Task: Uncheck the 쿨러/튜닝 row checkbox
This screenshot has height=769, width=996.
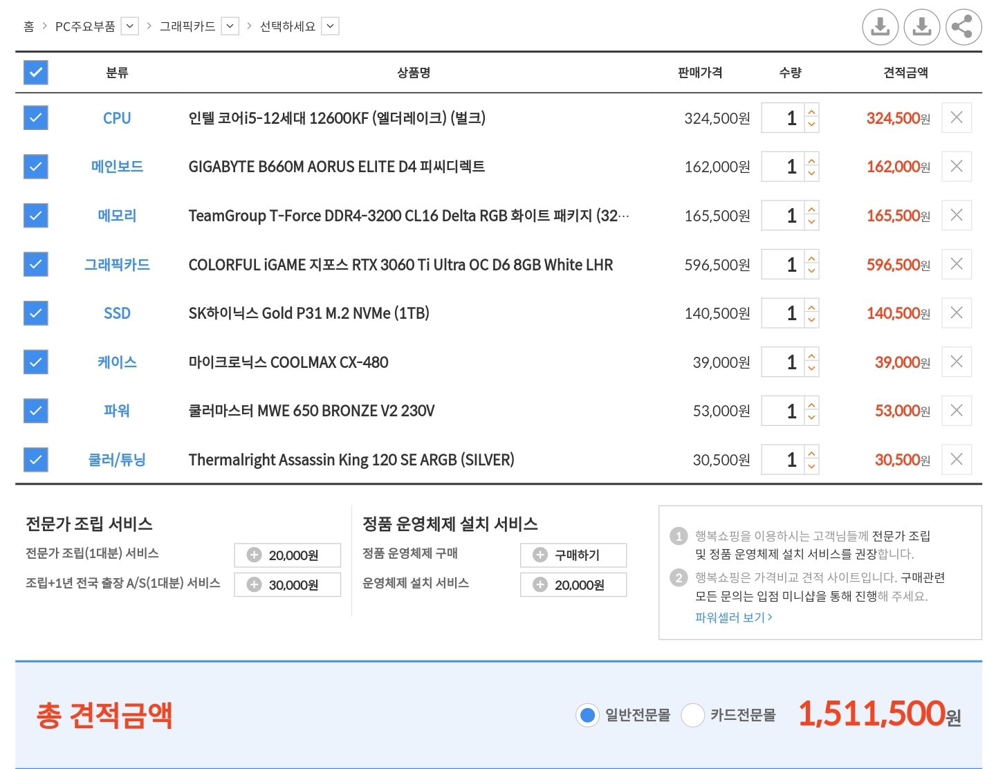Action: [x=36, y=459]
